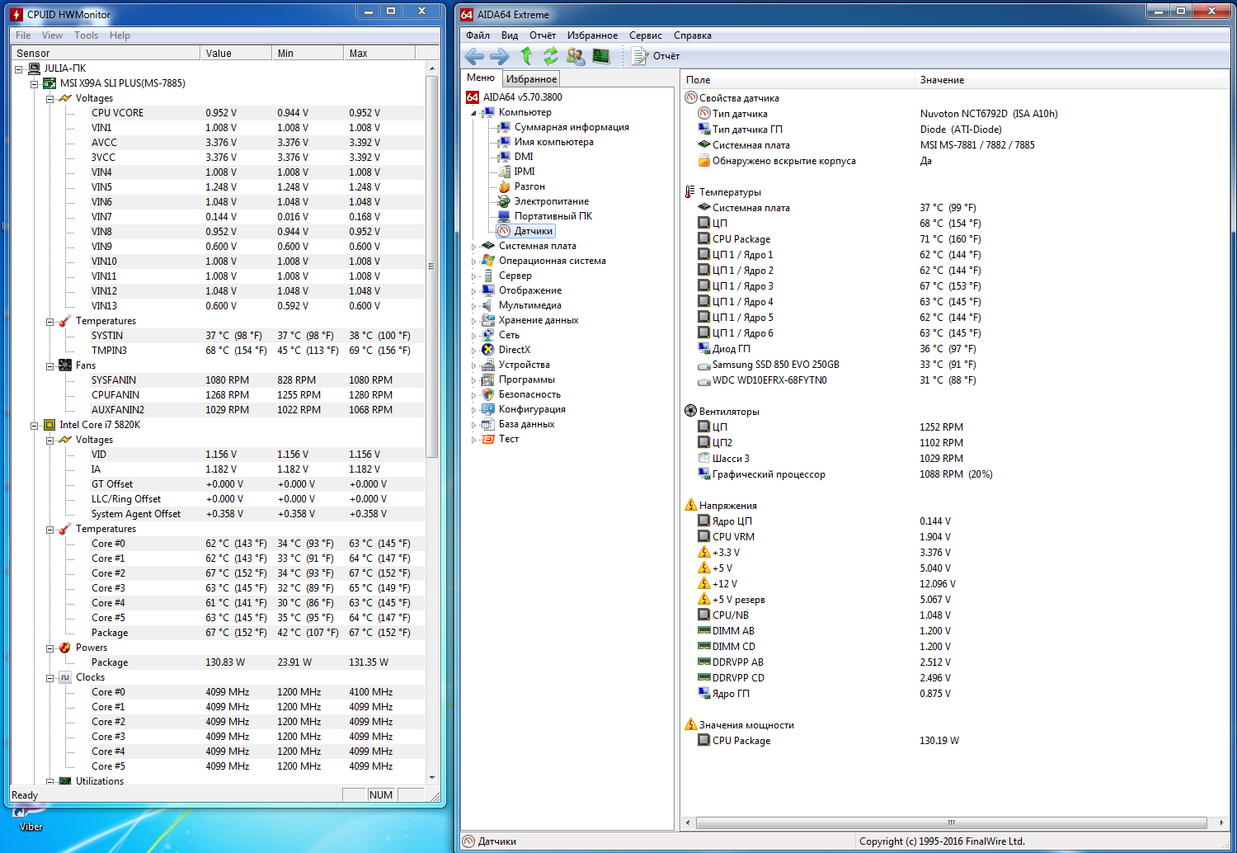Click the shield icon beside Безопасность
Image resolution: width=1237 pixels, height=853 pixels.
488,394
